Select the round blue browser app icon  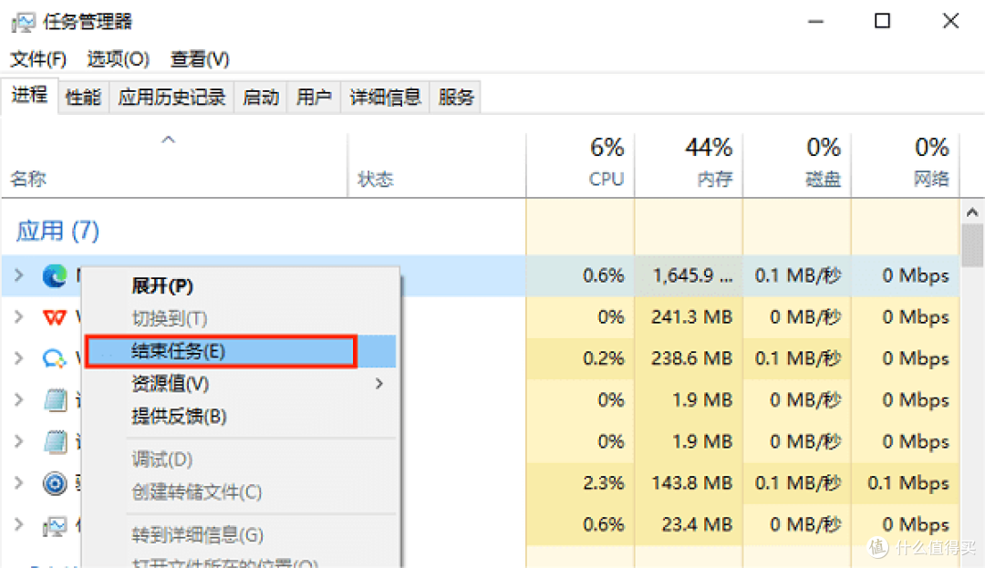tap(55, 483)
